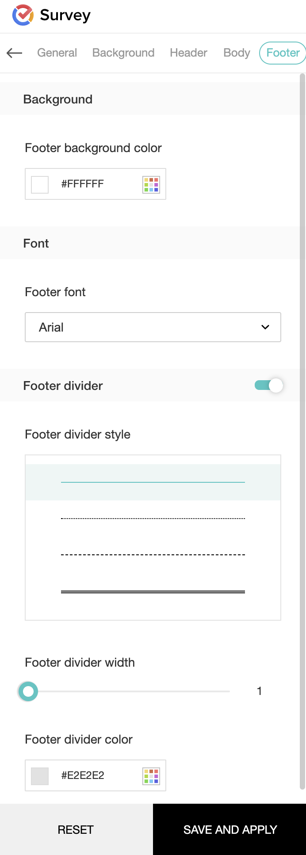Open footer background color palette icon
Image resolution: width=306 pixels, height=855 pixels.
click(151, 184)
